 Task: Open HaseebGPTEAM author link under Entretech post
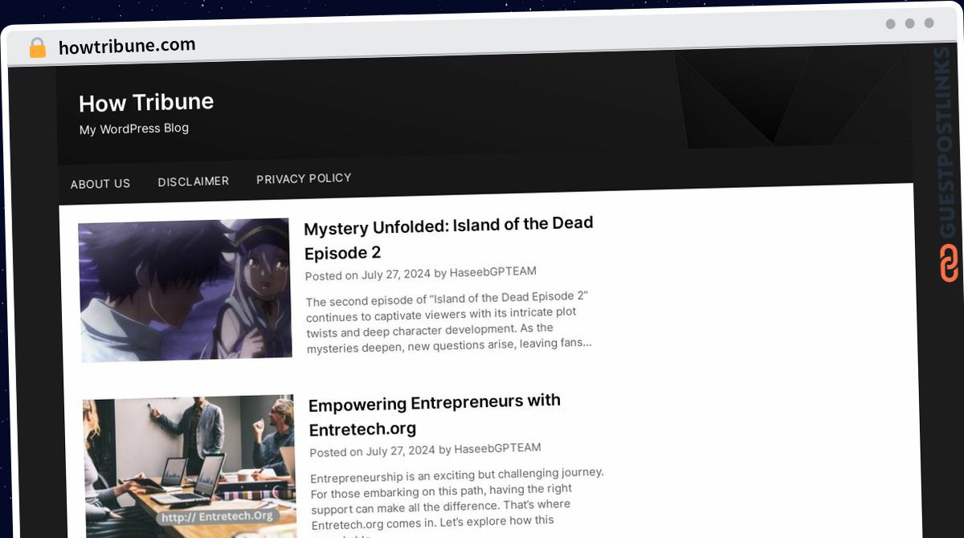pos(497,448)
